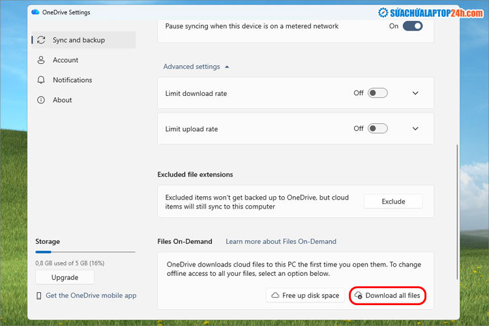Enable the Limit upload rate toggle
Image resolution: width=489 pixels, height=326 pixels.
click(378, 128)
